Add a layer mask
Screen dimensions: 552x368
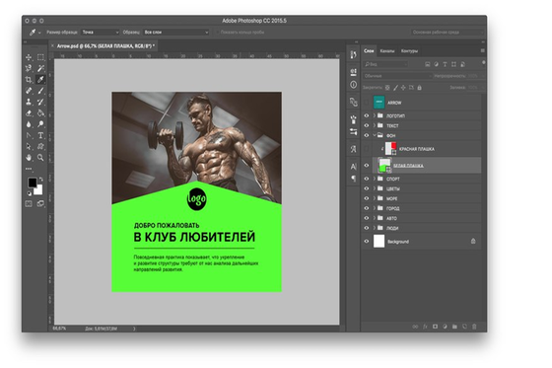click(x=435, y=327)
